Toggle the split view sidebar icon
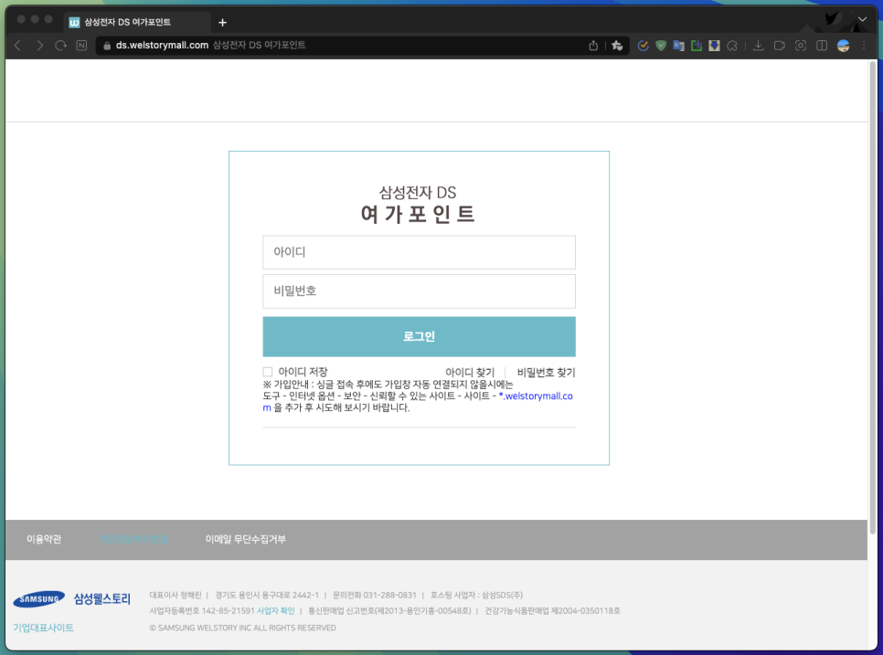 822,46
